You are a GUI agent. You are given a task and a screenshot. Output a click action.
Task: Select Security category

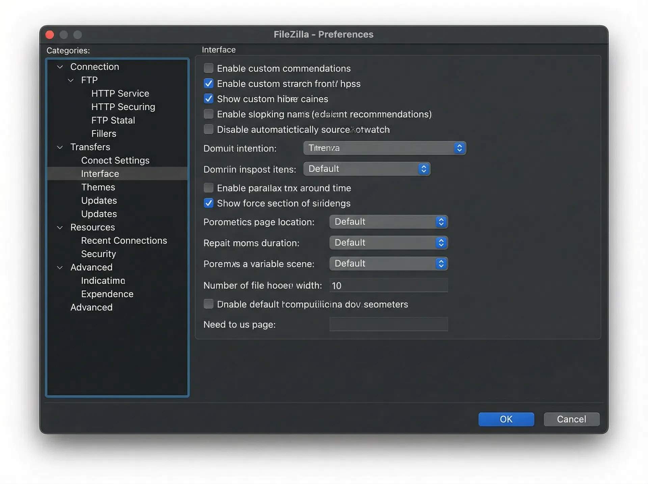98,254
